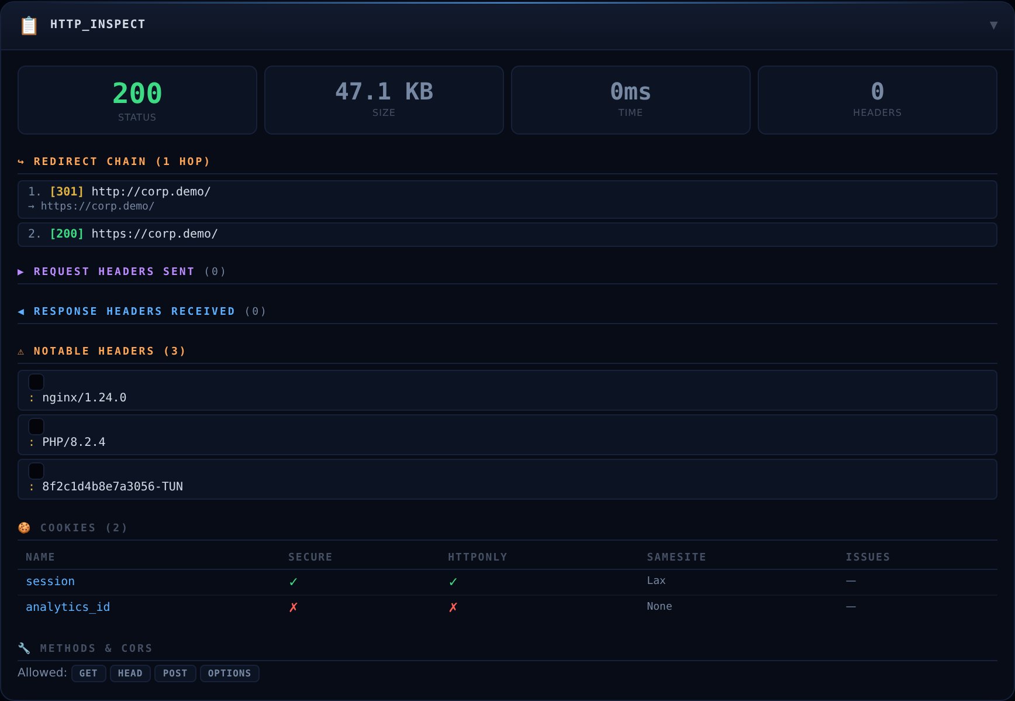Open the 200 https://corp.demo/ redirect row
Screen dimensions: 1015x701
point(508,234)
